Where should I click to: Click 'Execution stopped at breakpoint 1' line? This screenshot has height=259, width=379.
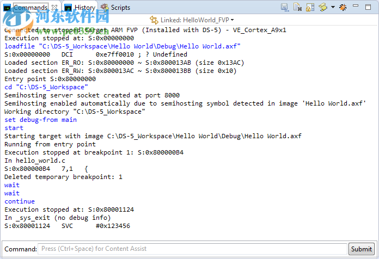pyautogui.click(x=94, y=152)
